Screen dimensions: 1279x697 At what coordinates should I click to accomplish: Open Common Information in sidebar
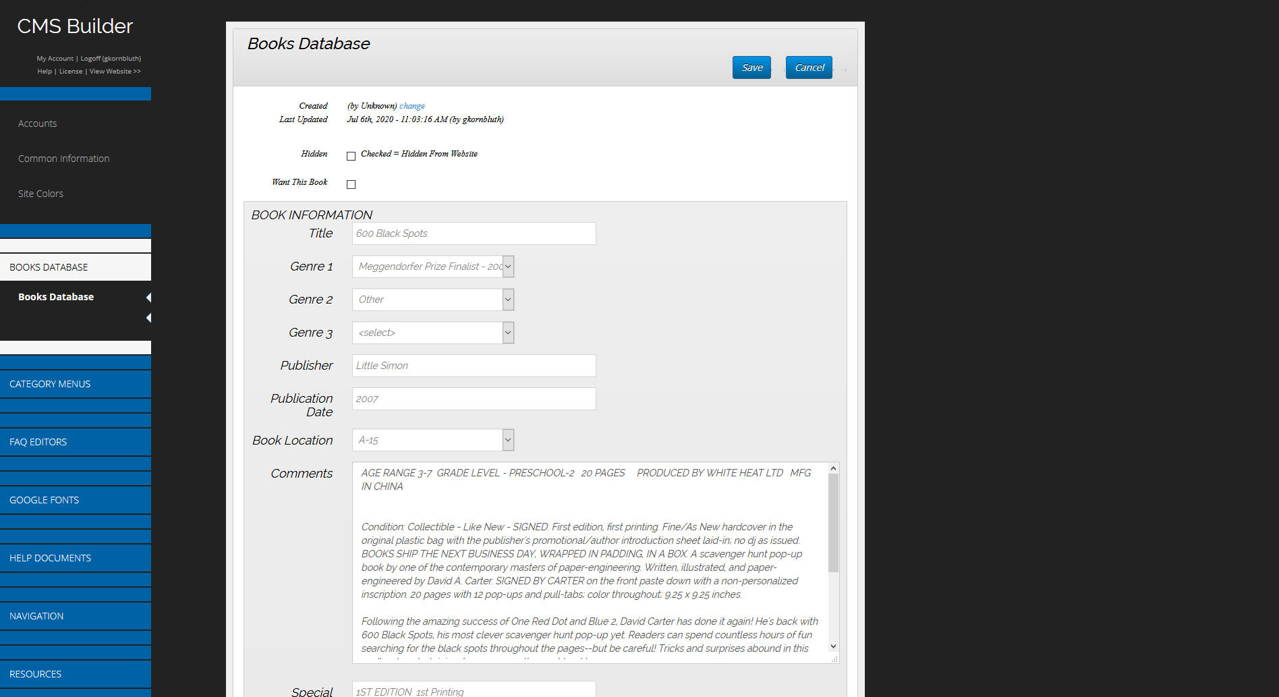(63, 159)
